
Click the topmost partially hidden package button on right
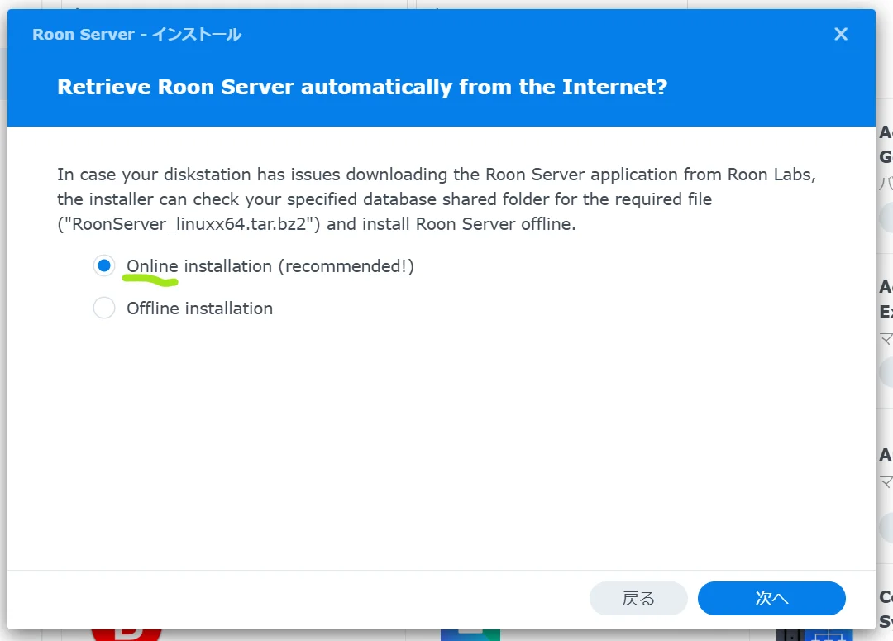[886, 217]
